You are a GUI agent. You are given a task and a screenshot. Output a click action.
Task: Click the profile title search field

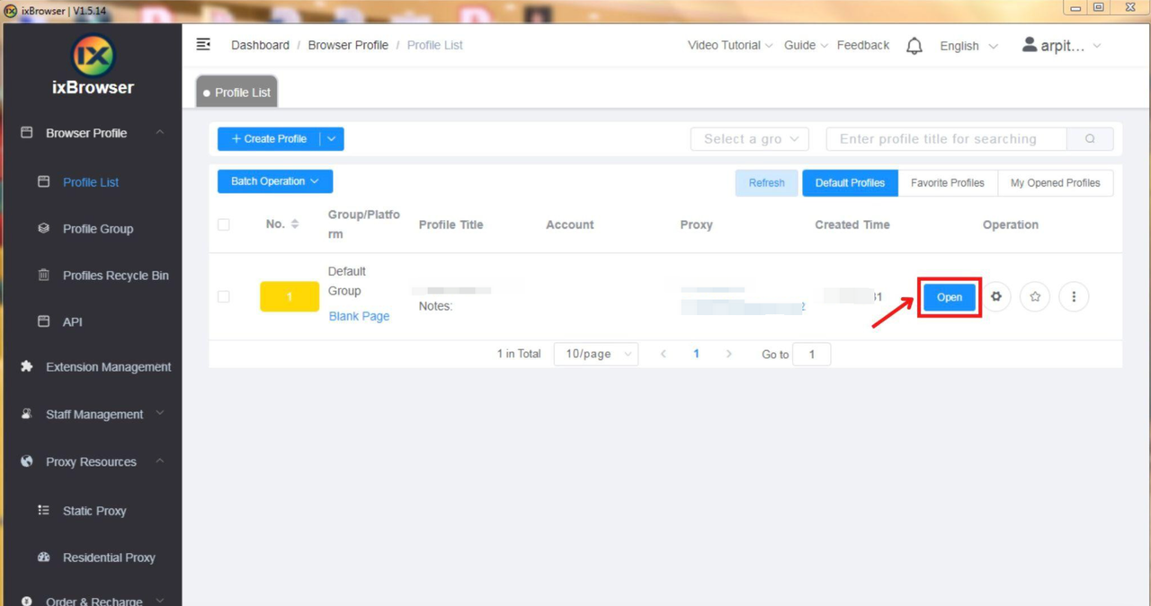(946, 139)
